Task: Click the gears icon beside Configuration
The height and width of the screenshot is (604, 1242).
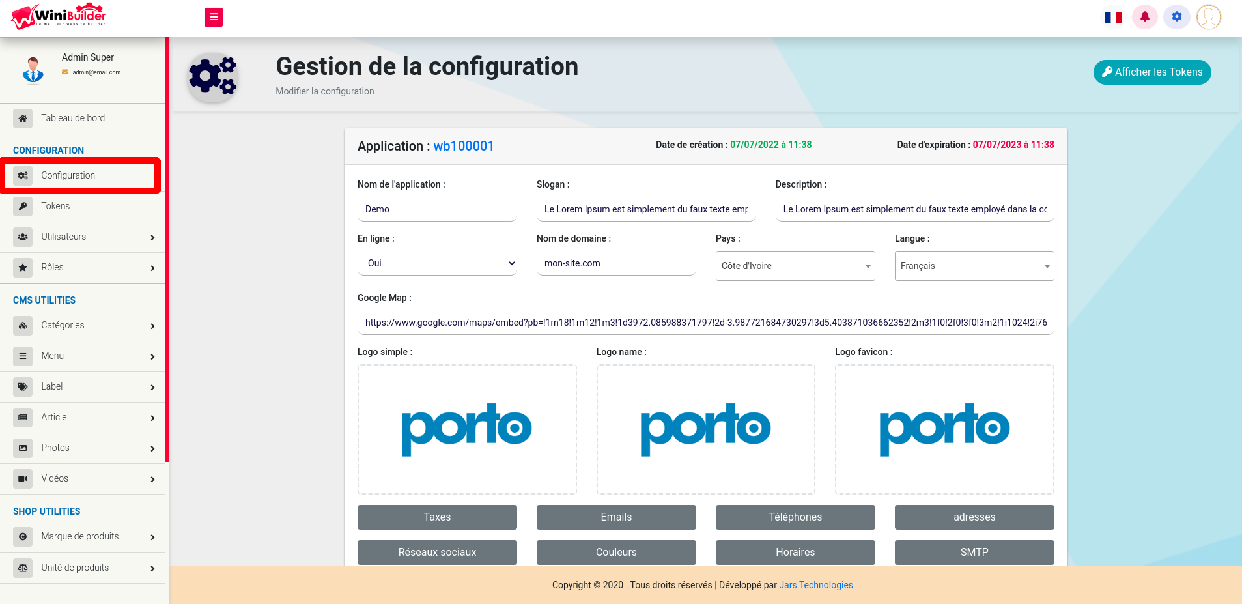Action: pos(23,175)
